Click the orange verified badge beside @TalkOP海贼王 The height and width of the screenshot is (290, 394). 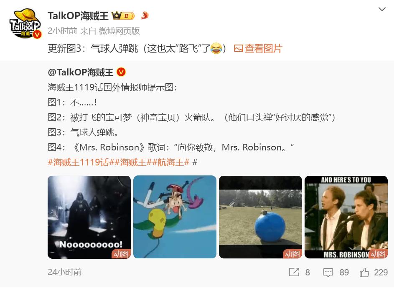pyautogui.click(x=121, y=72)
